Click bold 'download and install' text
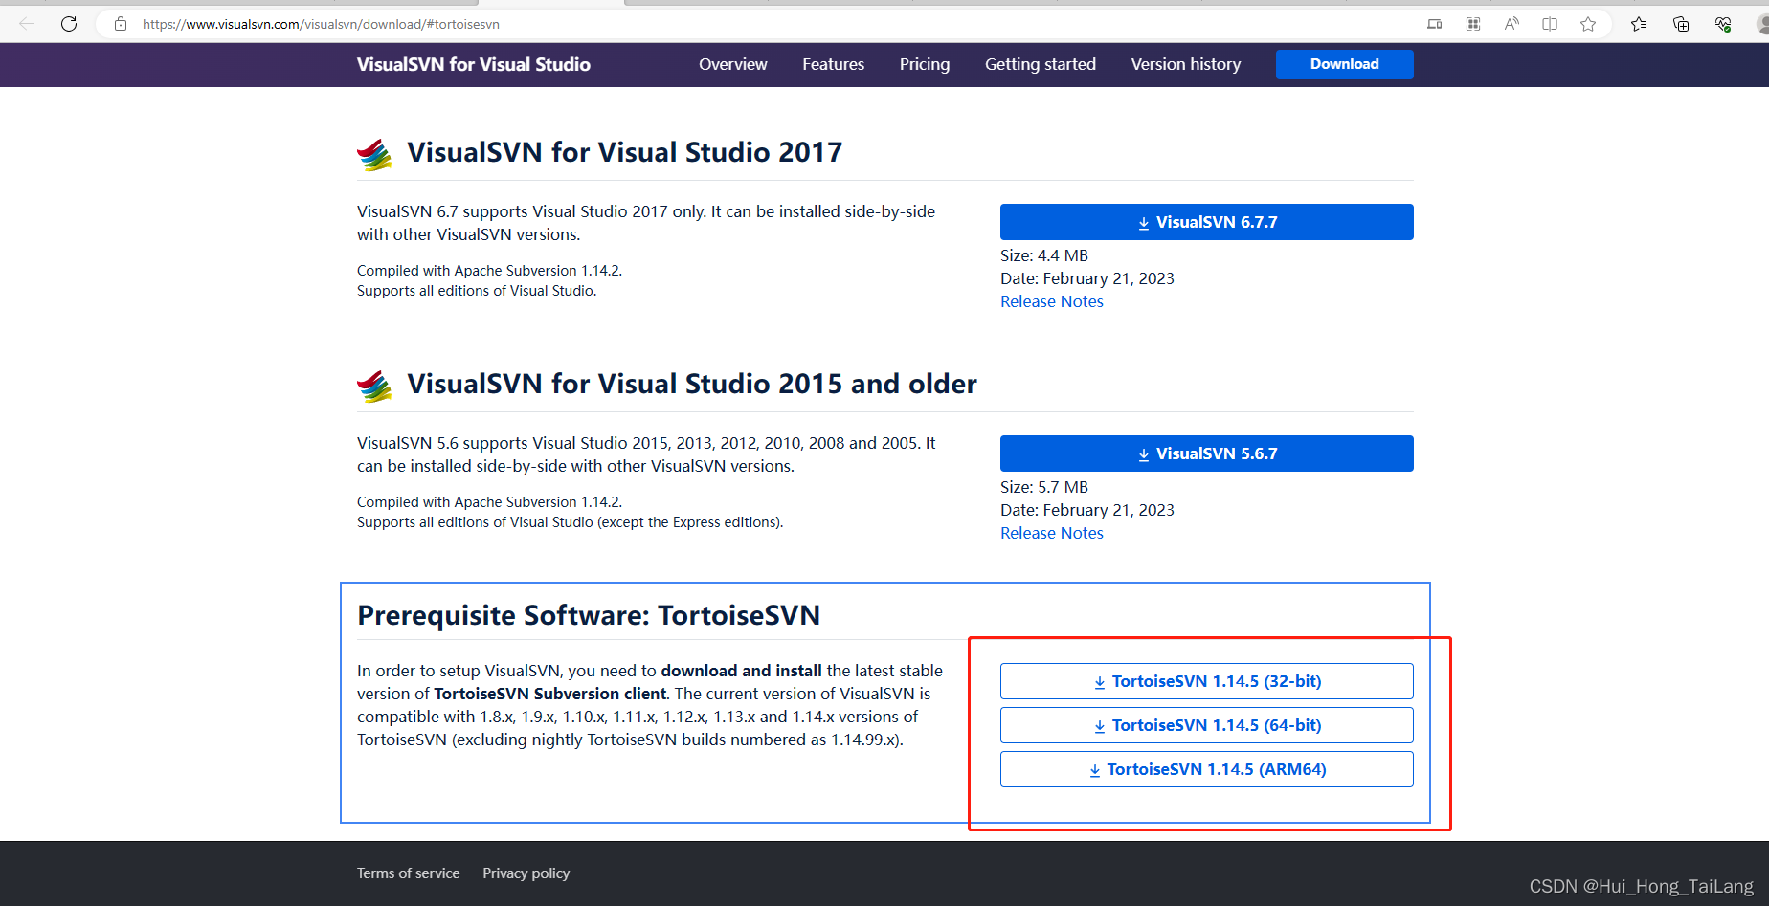1769x906 pixels. click(741, 671)
